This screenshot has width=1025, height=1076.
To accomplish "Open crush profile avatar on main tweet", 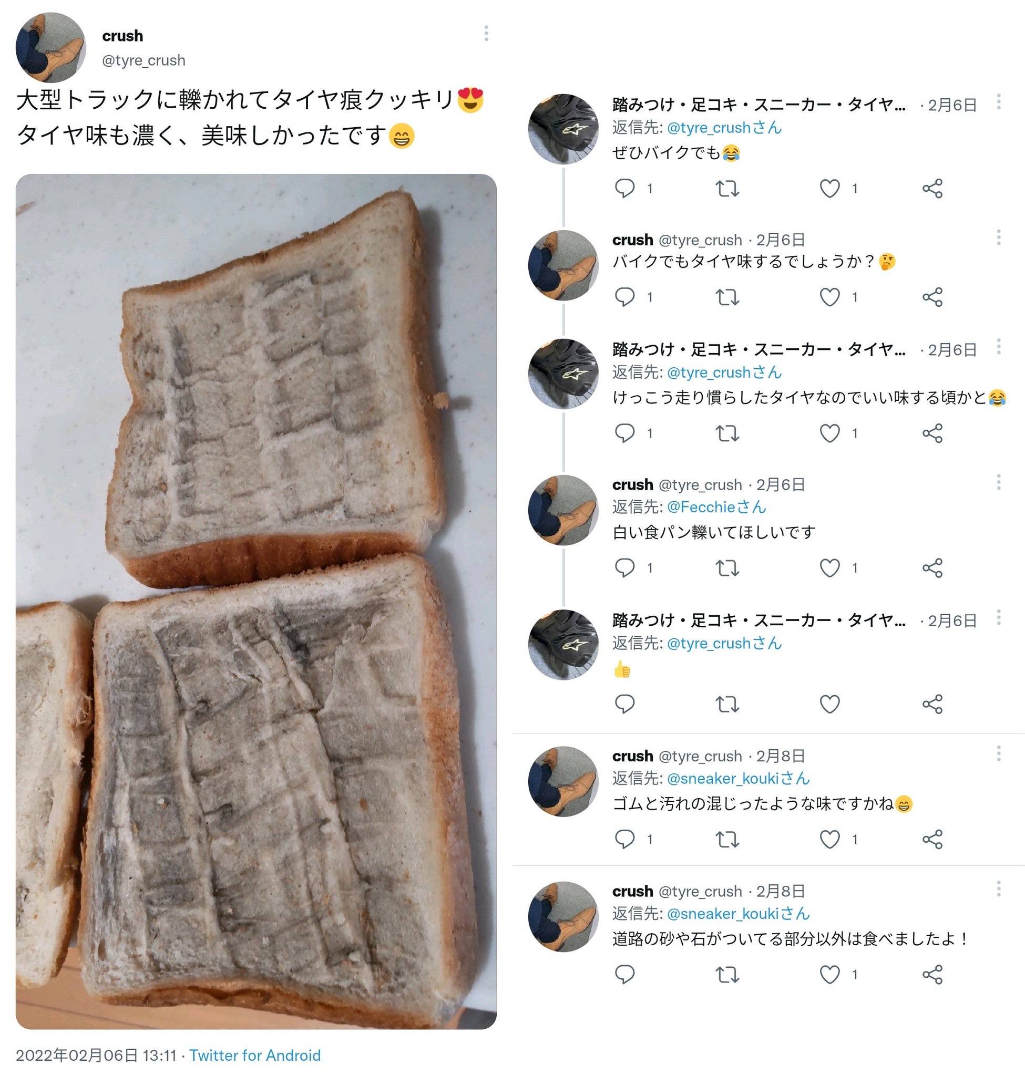I will pyautogui.click(x=51, y=47).
